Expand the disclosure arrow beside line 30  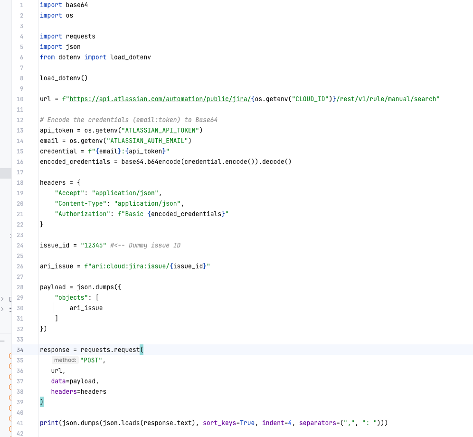(x=3, y=308)
